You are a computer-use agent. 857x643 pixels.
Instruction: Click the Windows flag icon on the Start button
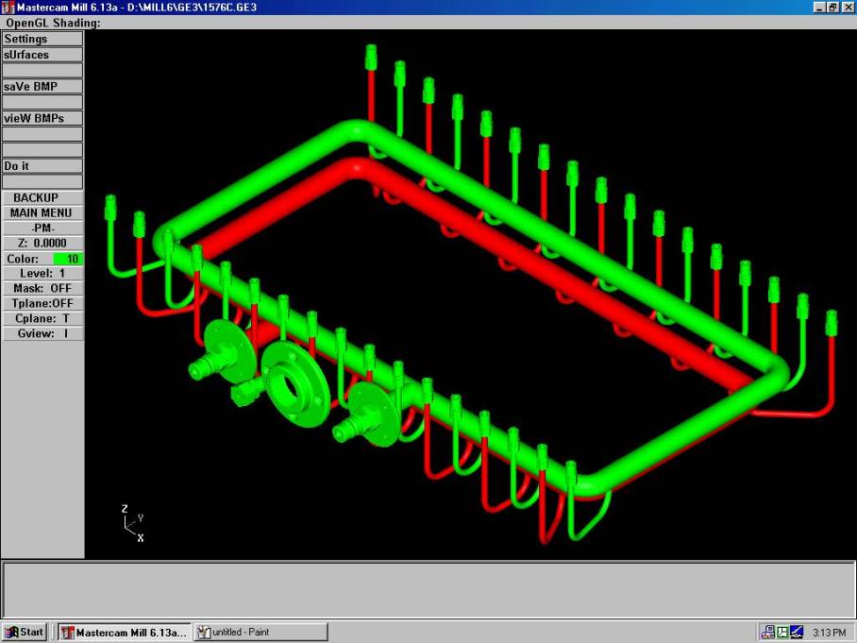(x=12, y=631)
